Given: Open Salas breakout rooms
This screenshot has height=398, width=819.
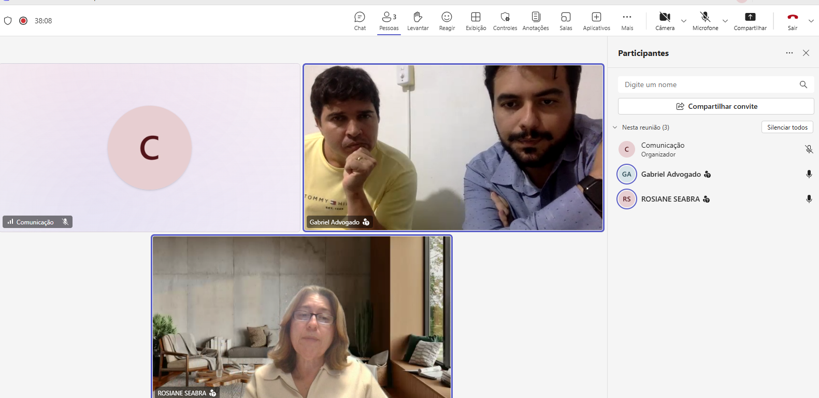Looking at the screenshot, I should 566,21.
